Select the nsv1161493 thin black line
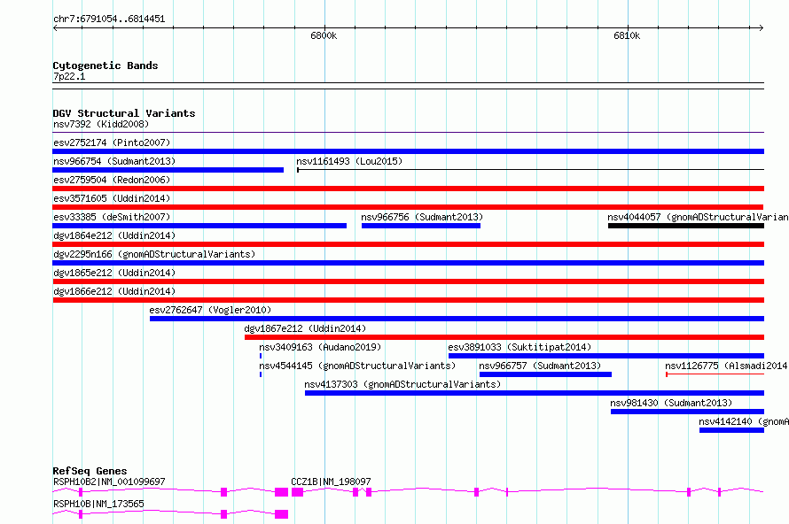Viewport: 789px width, 524px height. pos(530,170)
